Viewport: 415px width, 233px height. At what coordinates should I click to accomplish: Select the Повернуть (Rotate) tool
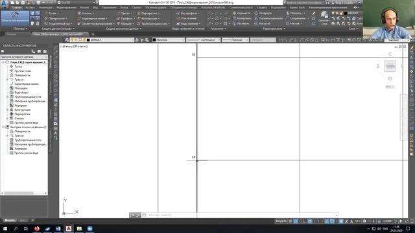[x=263, y=13]
